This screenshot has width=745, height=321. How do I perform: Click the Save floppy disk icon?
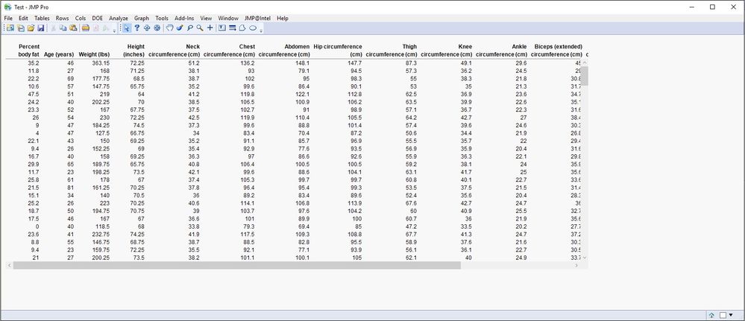(41, 28)
